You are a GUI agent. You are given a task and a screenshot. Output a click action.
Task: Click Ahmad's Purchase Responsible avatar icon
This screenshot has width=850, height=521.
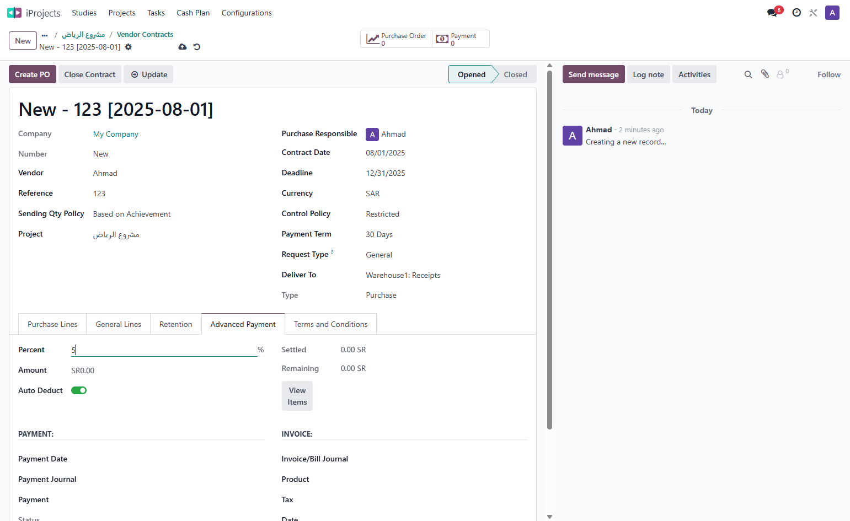[x=372, y=134]
